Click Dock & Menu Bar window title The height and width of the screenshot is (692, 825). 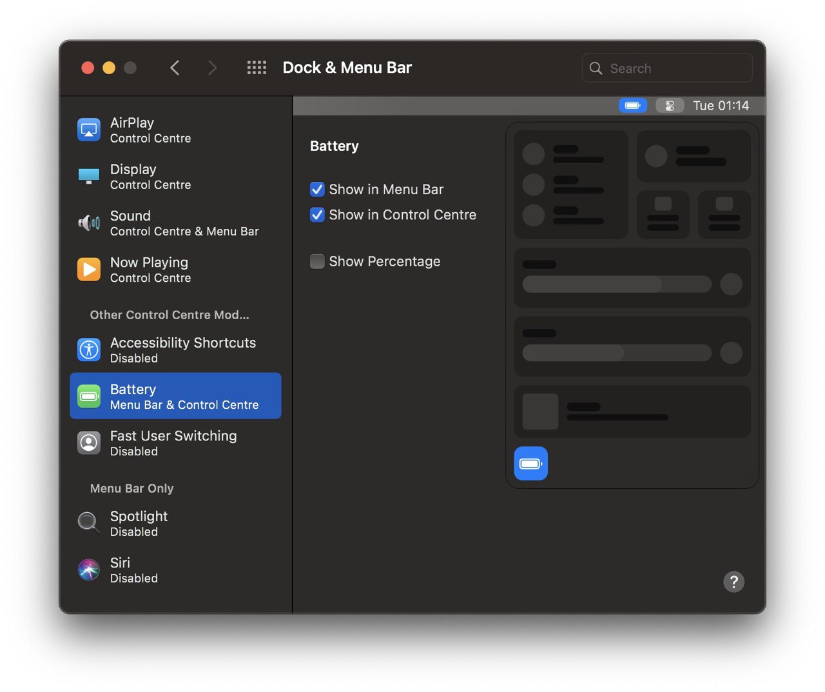[347, 68]
